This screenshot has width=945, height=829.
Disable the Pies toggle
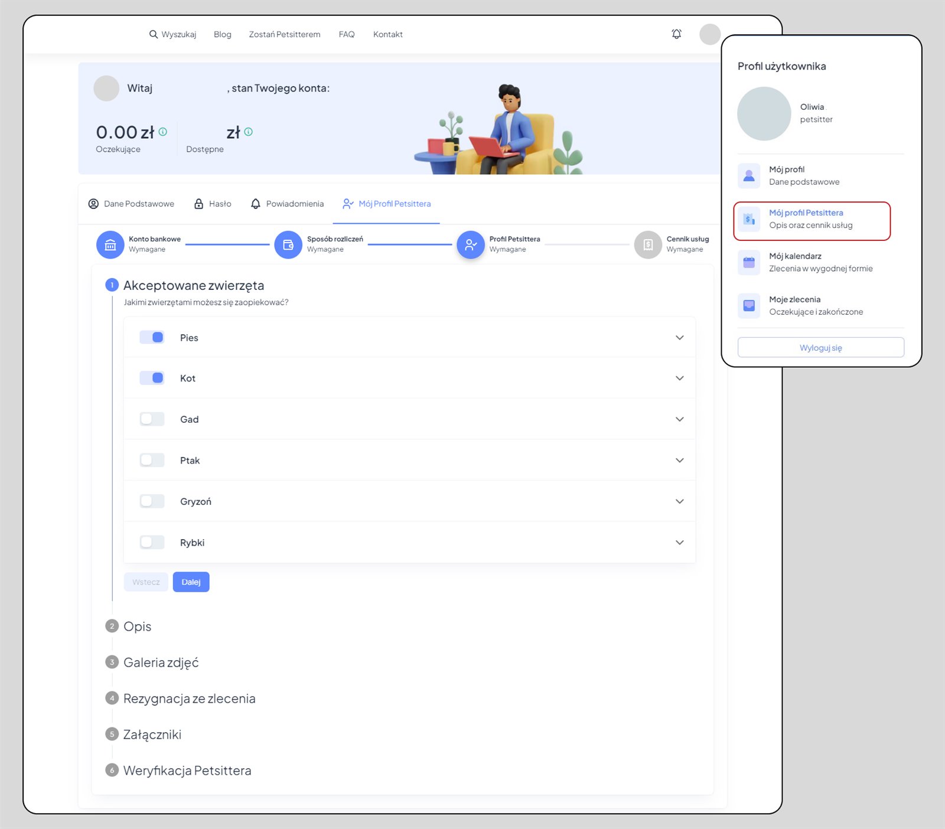152,337
